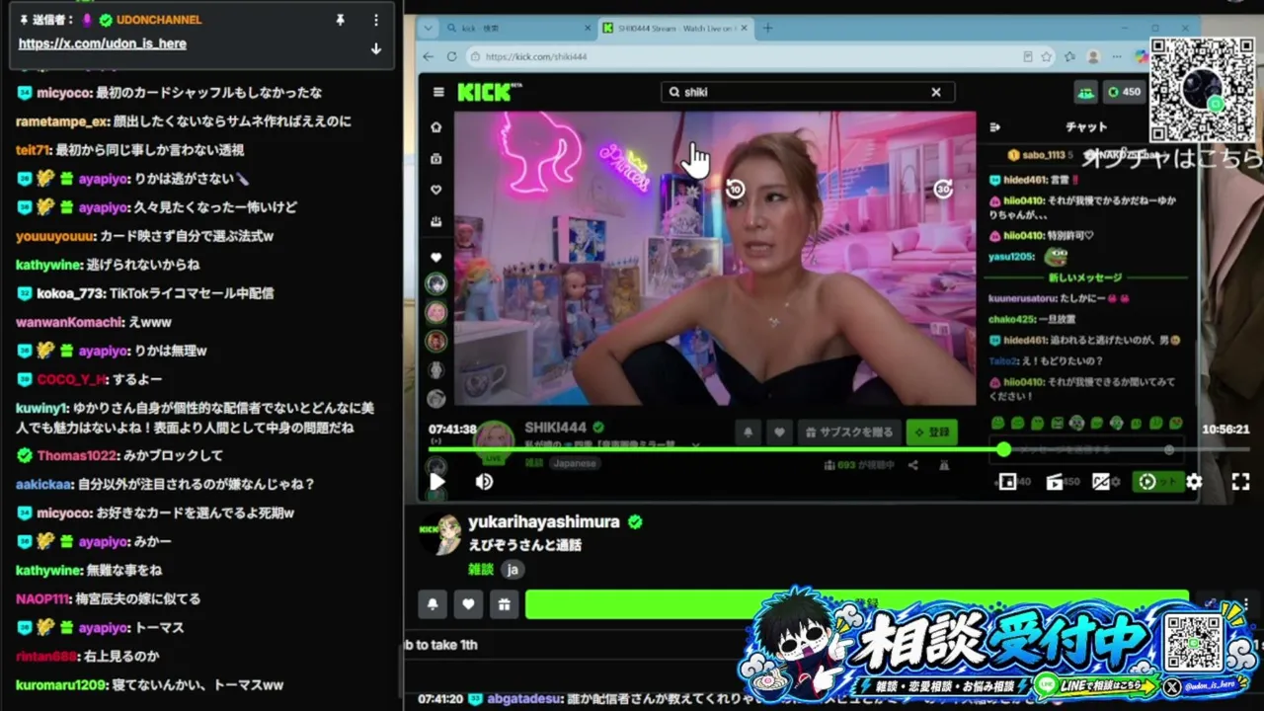Follow SHIKI444 with the heart button
This screenshot has height=711, width=1264.
click(x=779, y=432)
